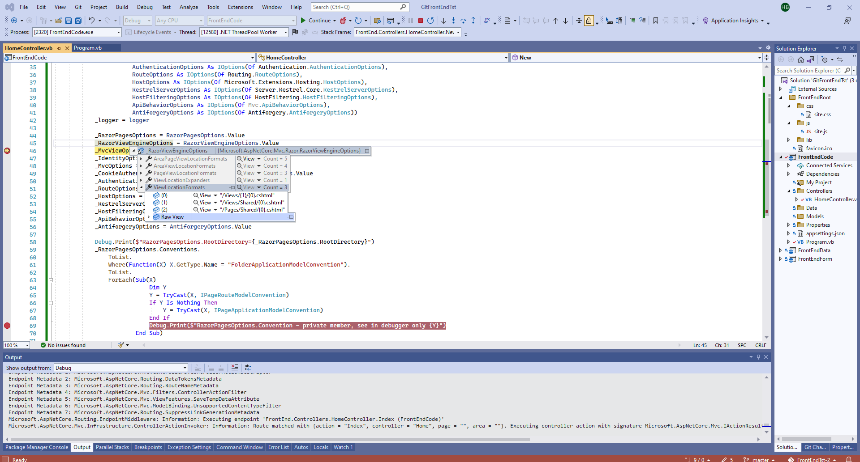Open the Extensions menu

(x=241, y=7)
